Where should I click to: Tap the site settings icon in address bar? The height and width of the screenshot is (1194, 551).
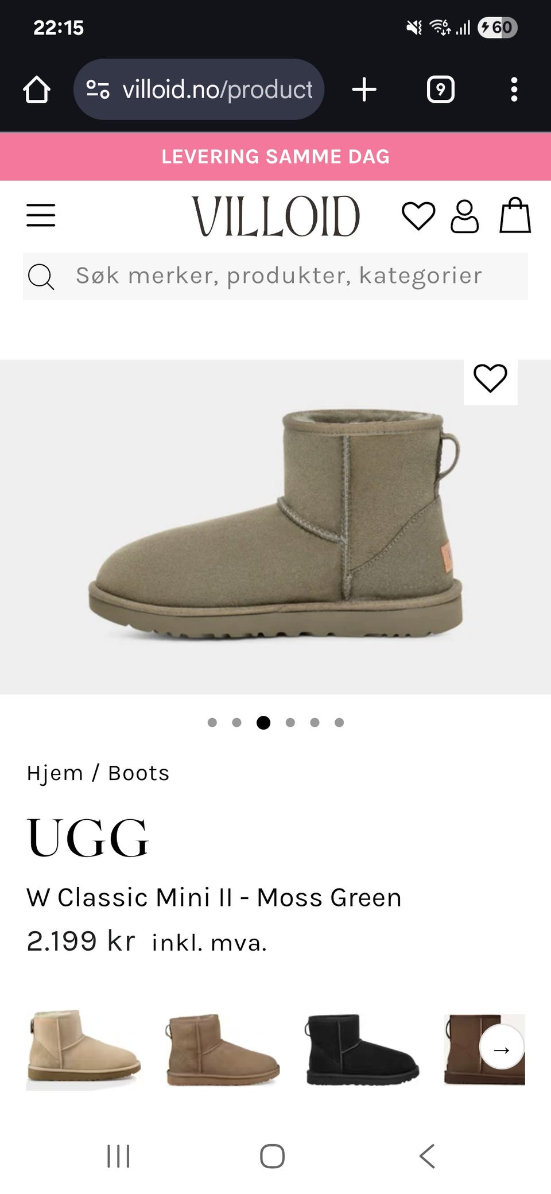(x=98, y=90)
